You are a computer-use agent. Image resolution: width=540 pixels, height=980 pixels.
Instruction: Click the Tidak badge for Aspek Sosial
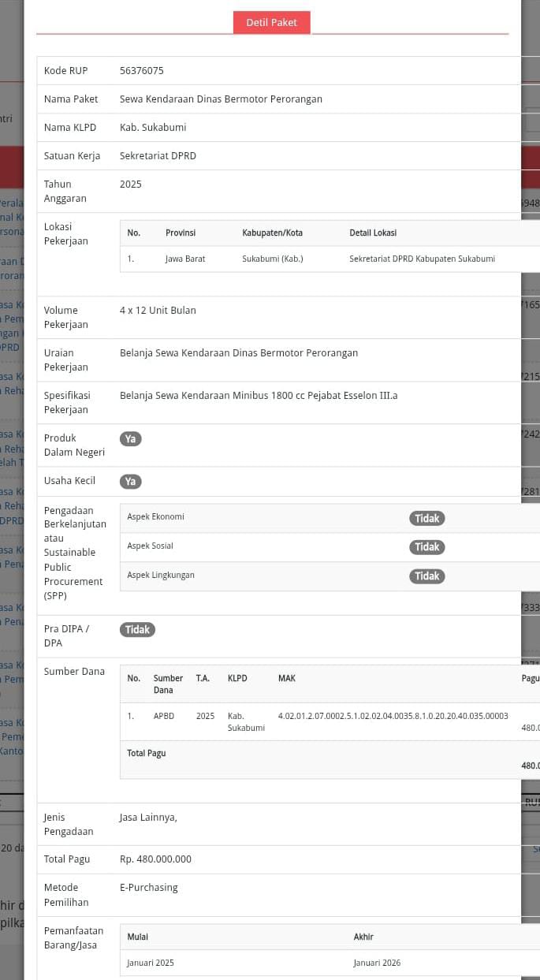click(427, 546)
